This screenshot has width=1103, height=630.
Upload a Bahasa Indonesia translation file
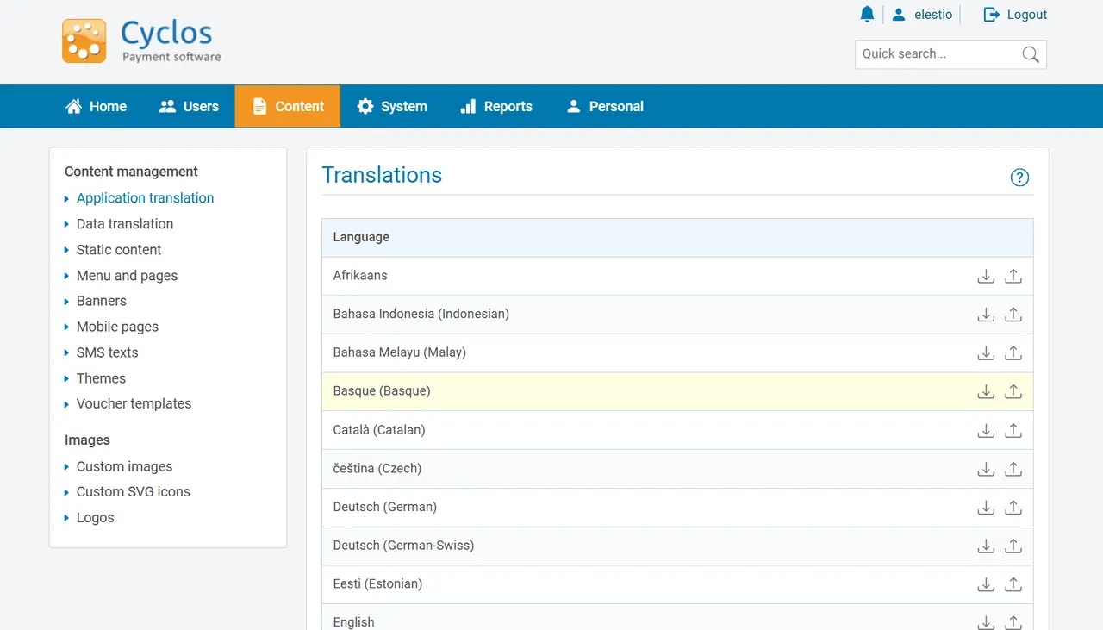1013,315
